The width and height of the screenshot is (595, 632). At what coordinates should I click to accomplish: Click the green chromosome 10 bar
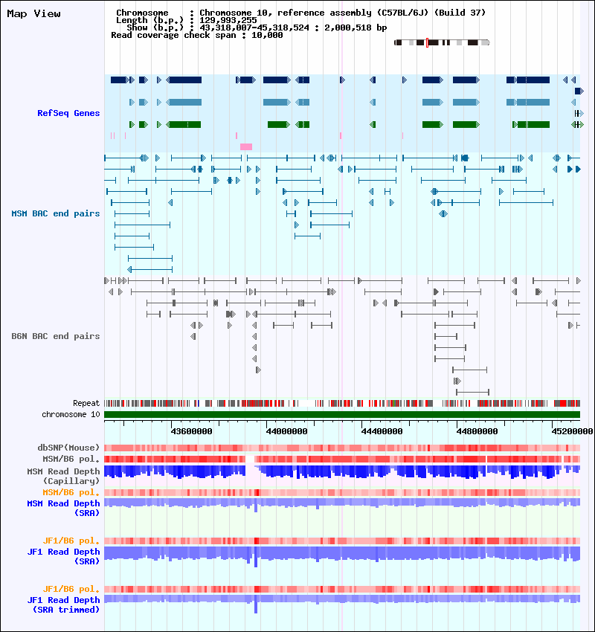click(342, 414)
